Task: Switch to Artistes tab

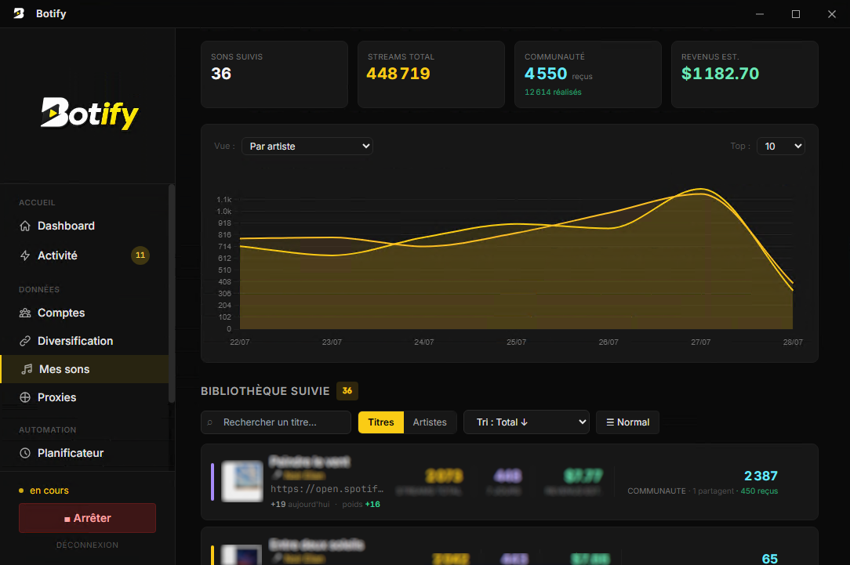Action: [430, 422]
